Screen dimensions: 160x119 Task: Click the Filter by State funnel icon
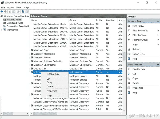tap(129, 35)
